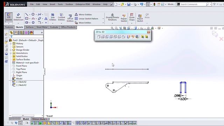The width and height of the screenshot is (224, 126).
Task: Click Mirror Entities in sketch toolbar
Action: coord(83,15)
